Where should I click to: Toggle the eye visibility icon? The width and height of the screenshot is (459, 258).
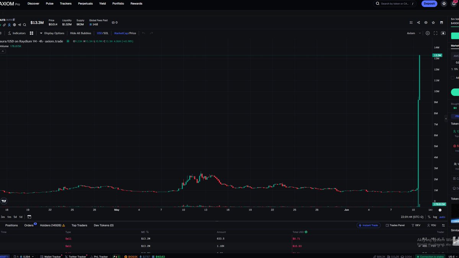click(x=426, y=23)
